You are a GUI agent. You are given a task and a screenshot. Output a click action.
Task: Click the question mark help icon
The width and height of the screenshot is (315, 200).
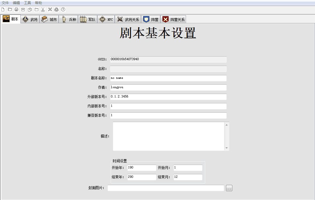(63, 9)
